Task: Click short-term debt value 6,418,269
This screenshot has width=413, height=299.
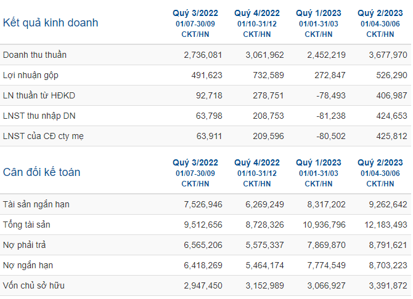Action: (203, 265)
